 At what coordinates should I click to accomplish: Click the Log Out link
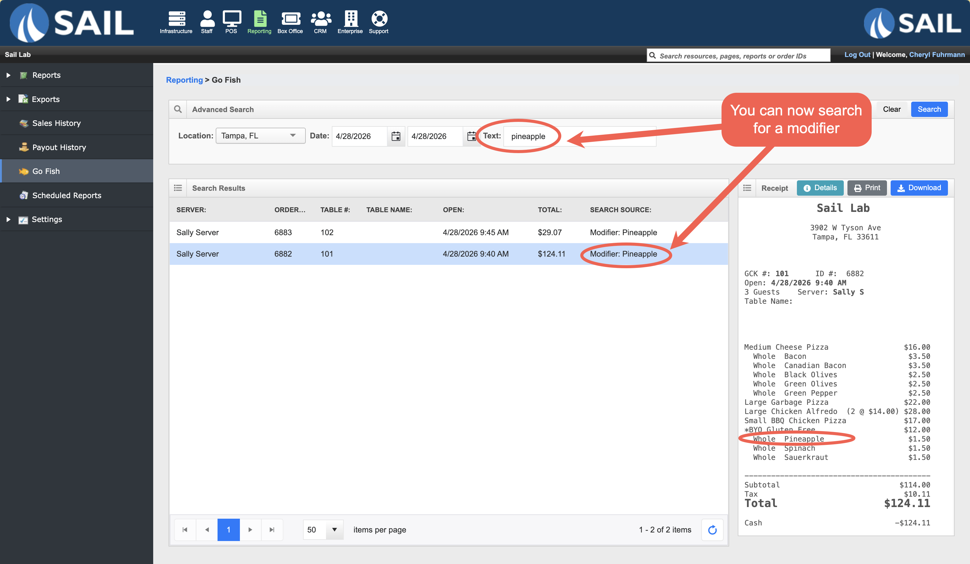pyautogui.click(x=857, y=55)
